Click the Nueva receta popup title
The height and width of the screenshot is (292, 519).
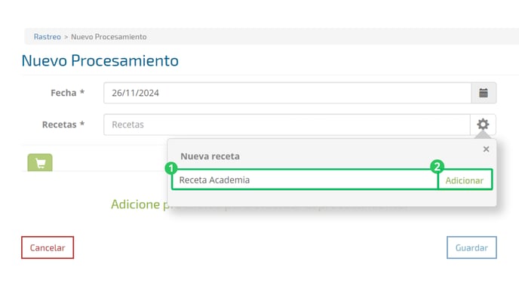(x=210, y=156)
